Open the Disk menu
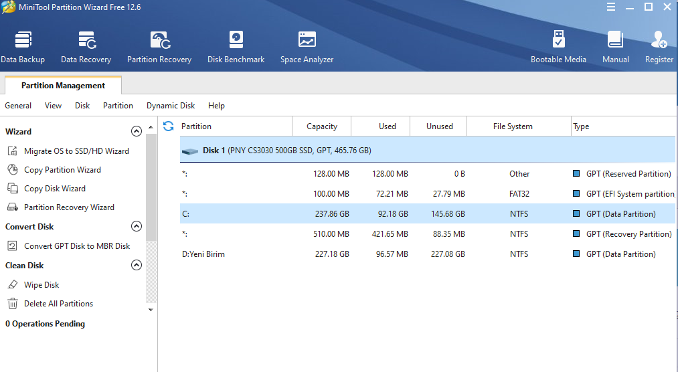 coord(82,106)
